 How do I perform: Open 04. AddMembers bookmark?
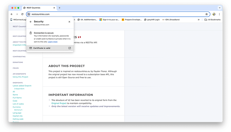coord(87,20)
